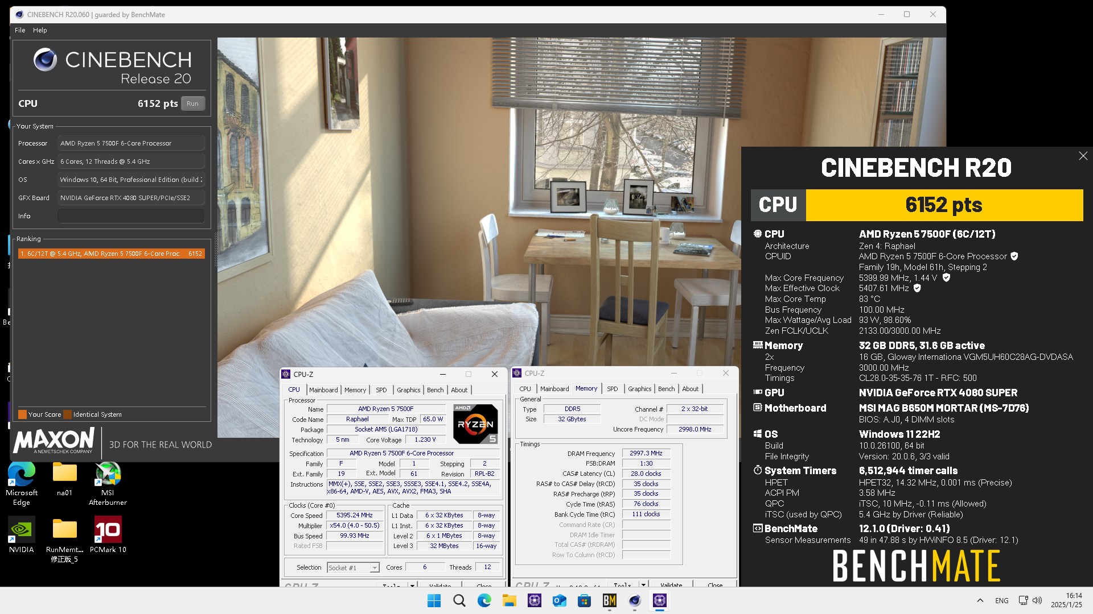Click the Core Speed value 5395.24 MHz
The image size is (1093, 614).
tap(355, 515)
